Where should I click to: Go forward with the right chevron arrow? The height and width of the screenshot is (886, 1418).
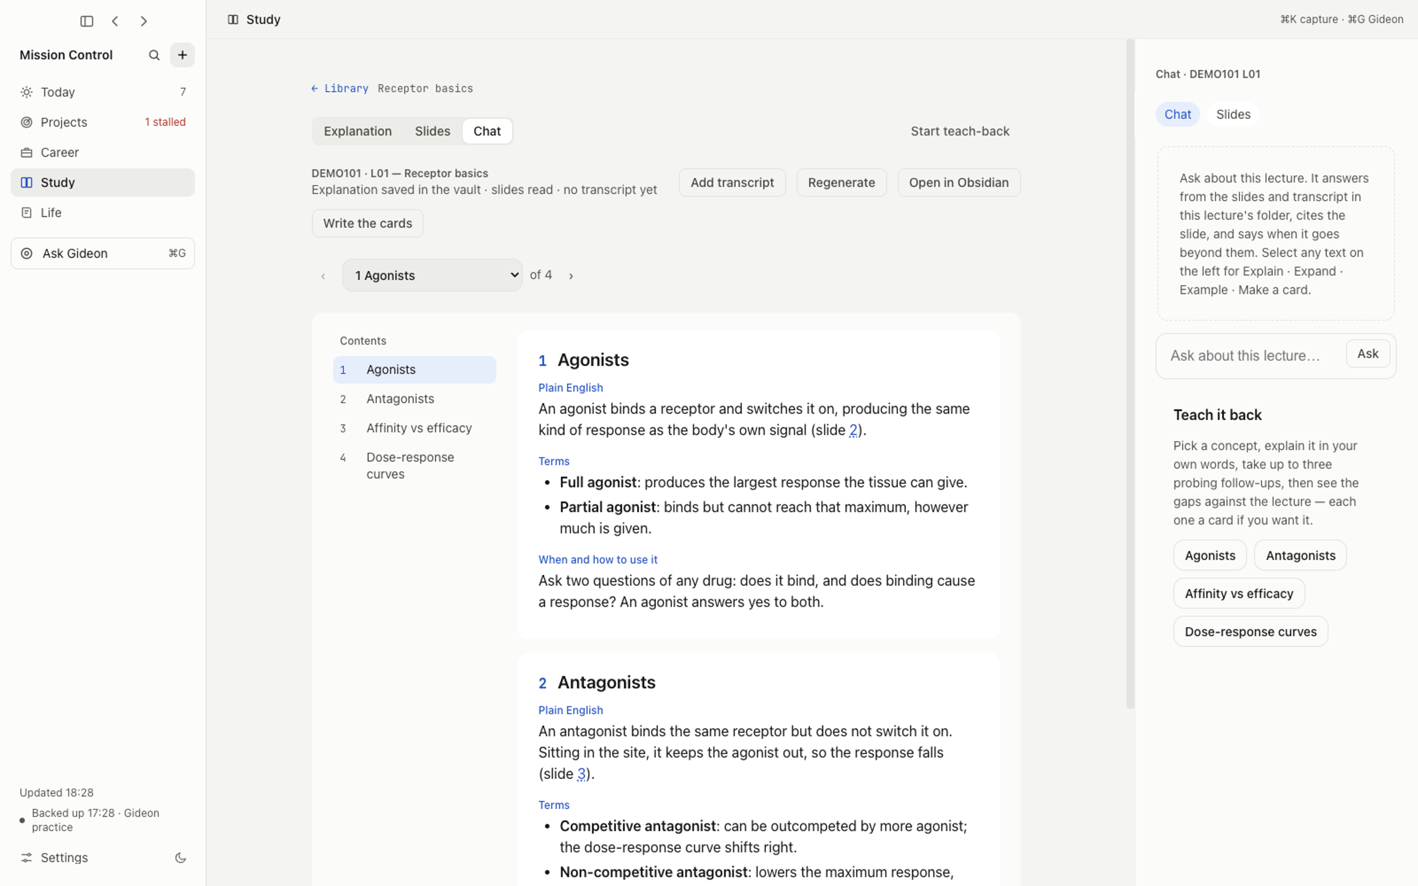point(144,21)
